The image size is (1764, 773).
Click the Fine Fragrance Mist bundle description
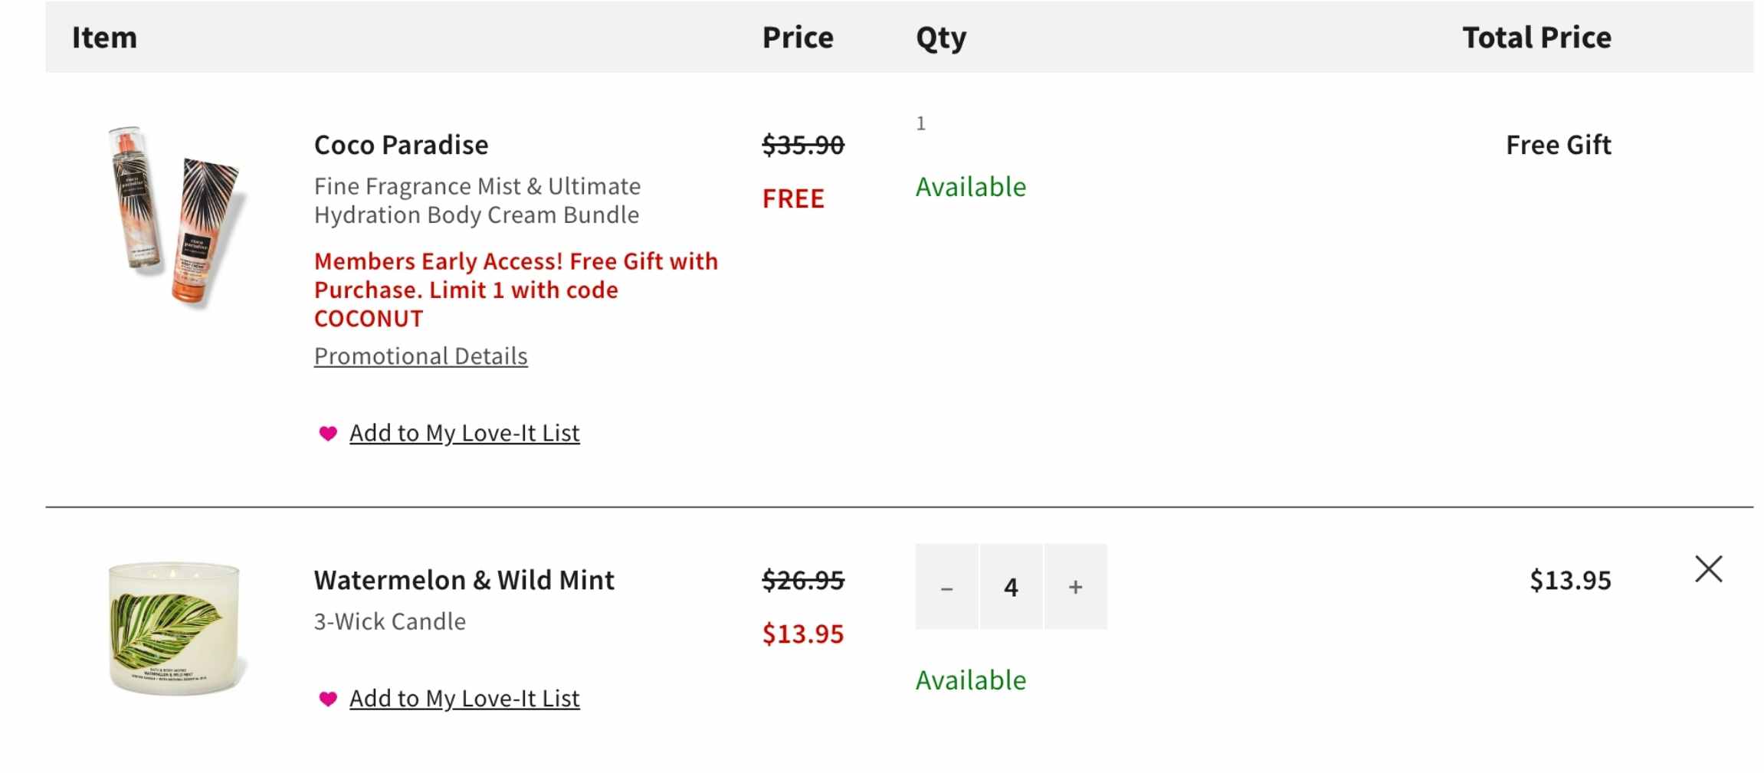tap(477, 201)
